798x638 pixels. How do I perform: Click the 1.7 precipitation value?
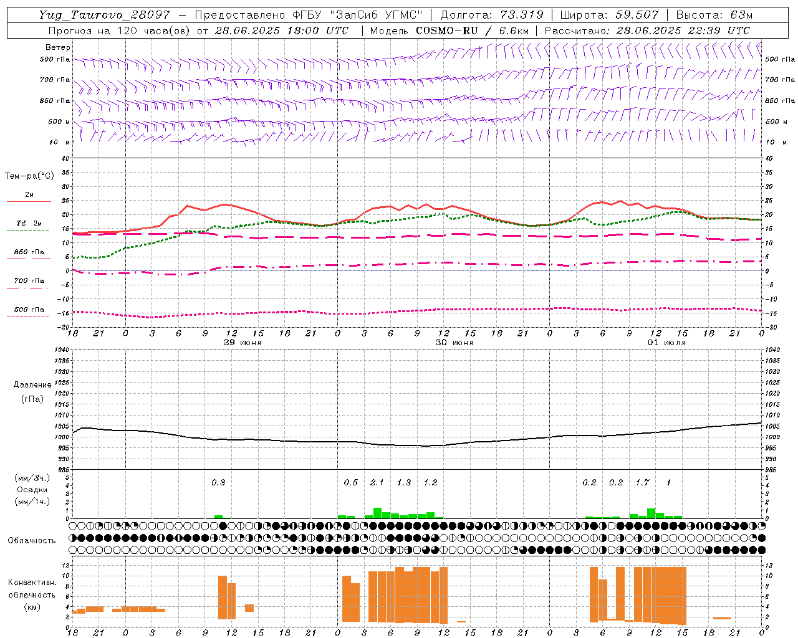click(642, 482)
